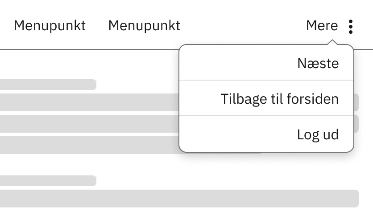Click the fourth gray placeholder line from top
Image resolution: width=373 pixels, height=211 pixels.
pyautogui.click(x=89, y=145)
